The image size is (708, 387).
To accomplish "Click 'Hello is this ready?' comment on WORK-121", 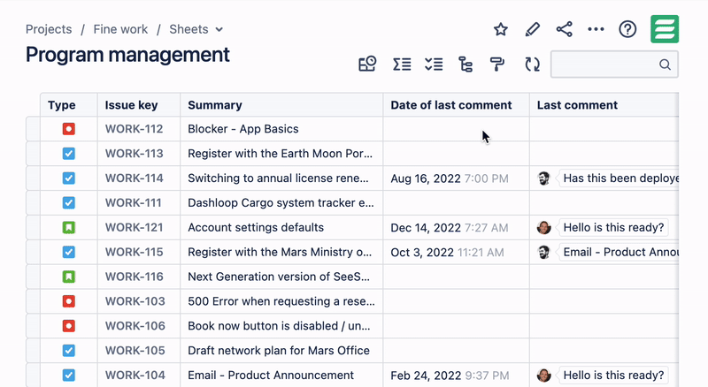I will [x=613, y=227].
